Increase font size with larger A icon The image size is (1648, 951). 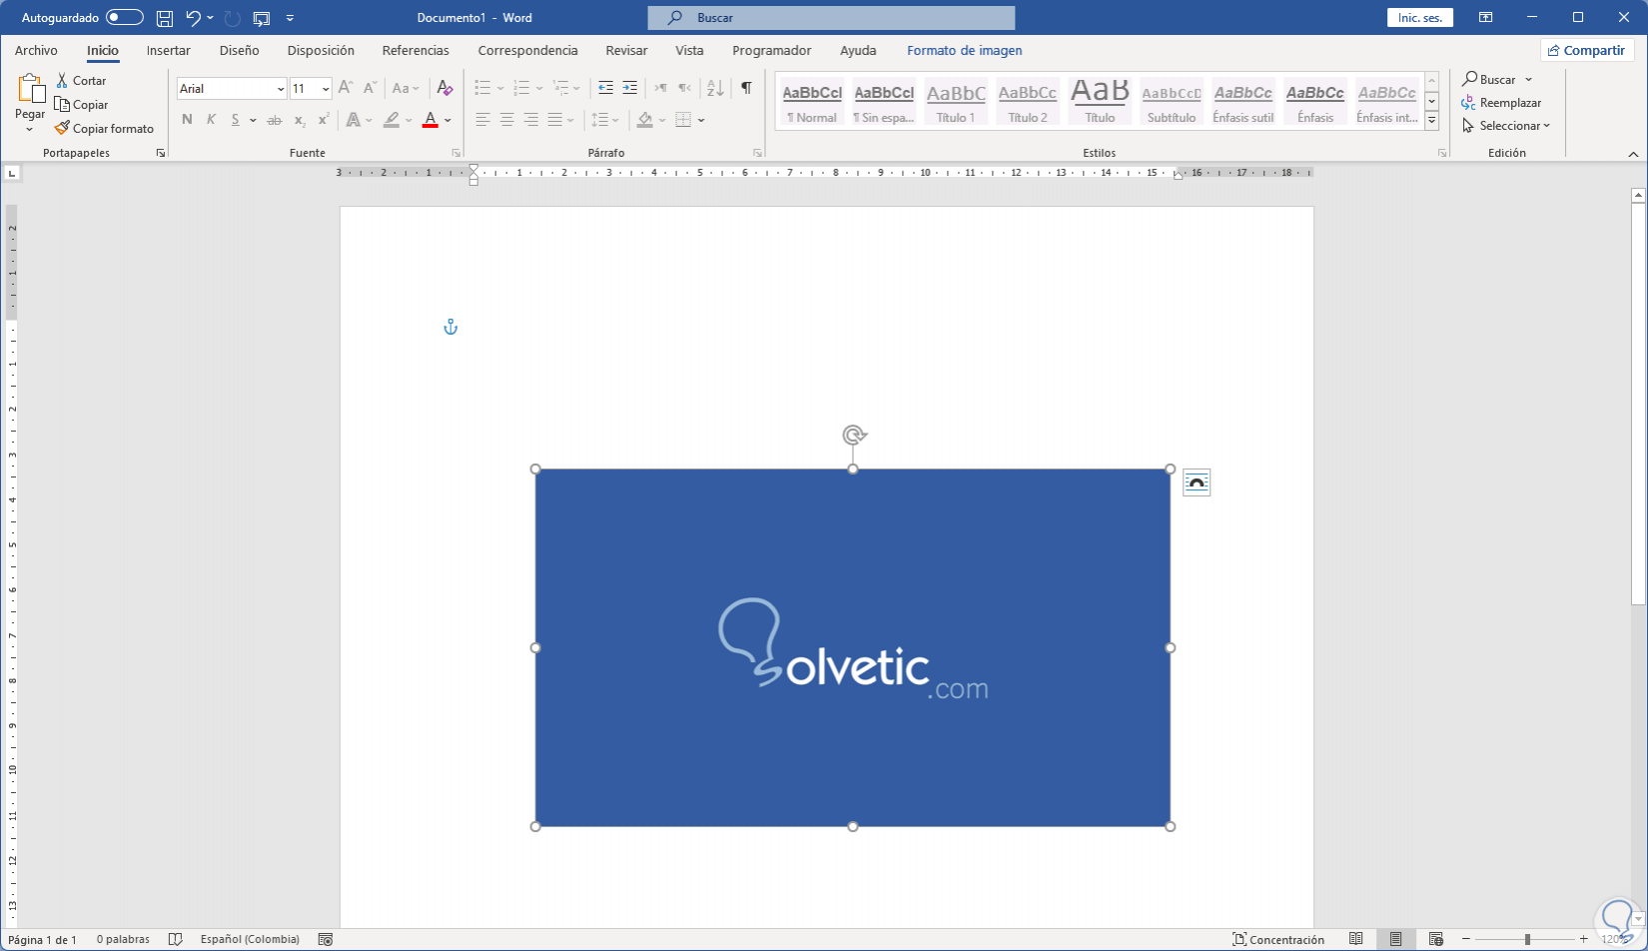click(x=346, y=88)
